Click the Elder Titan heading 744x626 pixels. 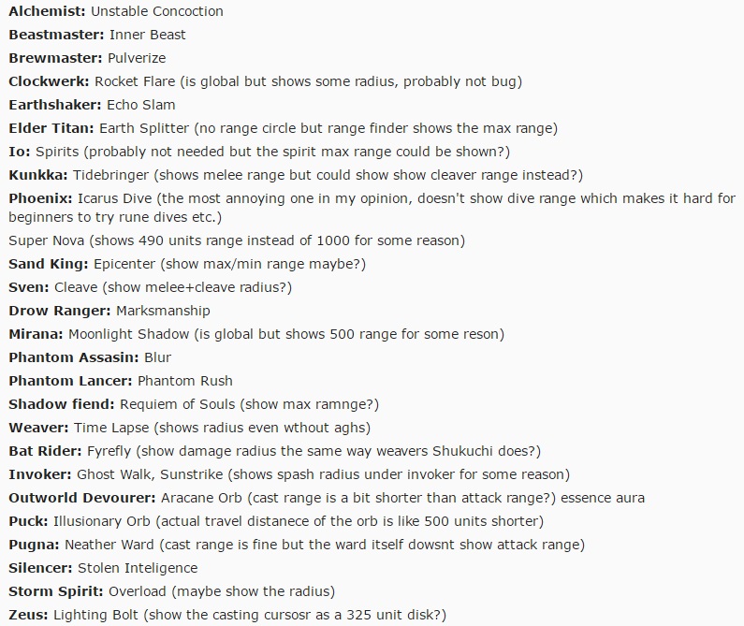[x=51, y=128]
